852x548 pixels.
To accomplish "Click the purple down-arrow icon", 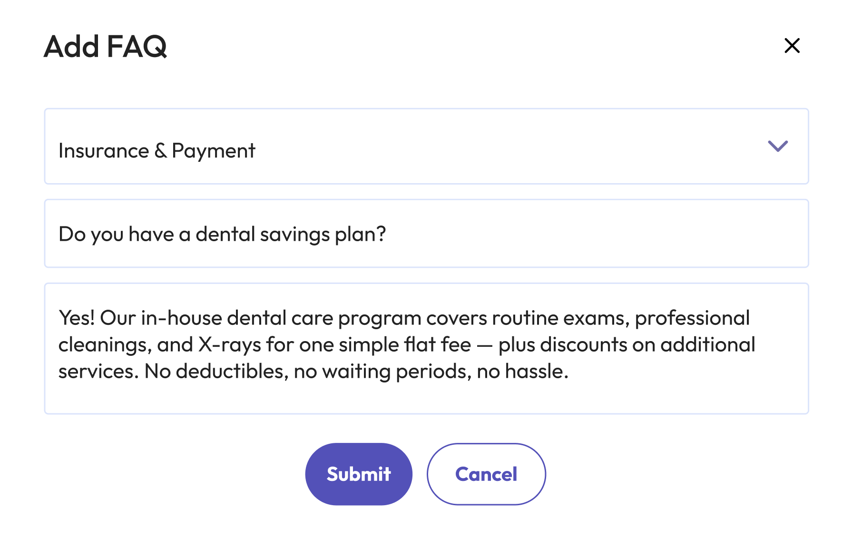I will pos(778,146).
